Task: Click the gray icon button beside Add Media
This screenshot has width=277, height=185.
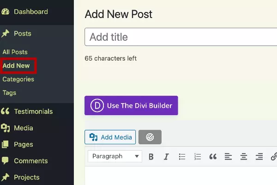Action: [x=150, y=137]
